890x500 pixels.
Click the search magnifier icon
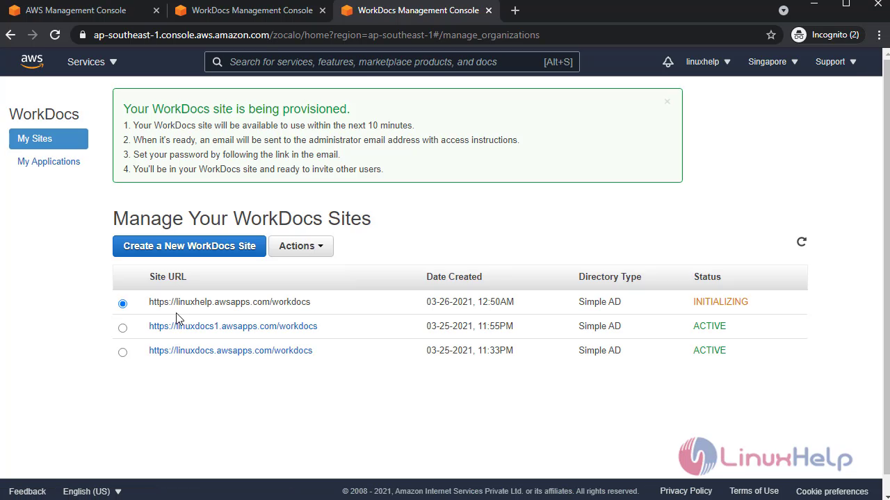tap(217, 62)
